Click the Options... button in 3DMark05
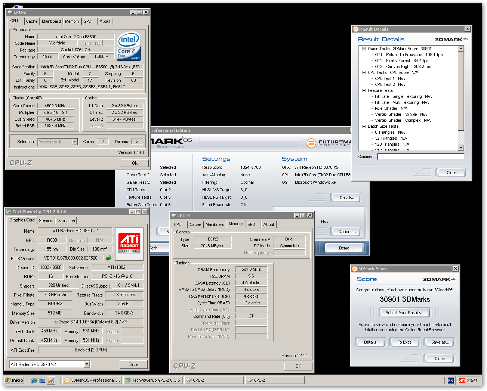The image size is (487, 391). [x=347, y=232]
